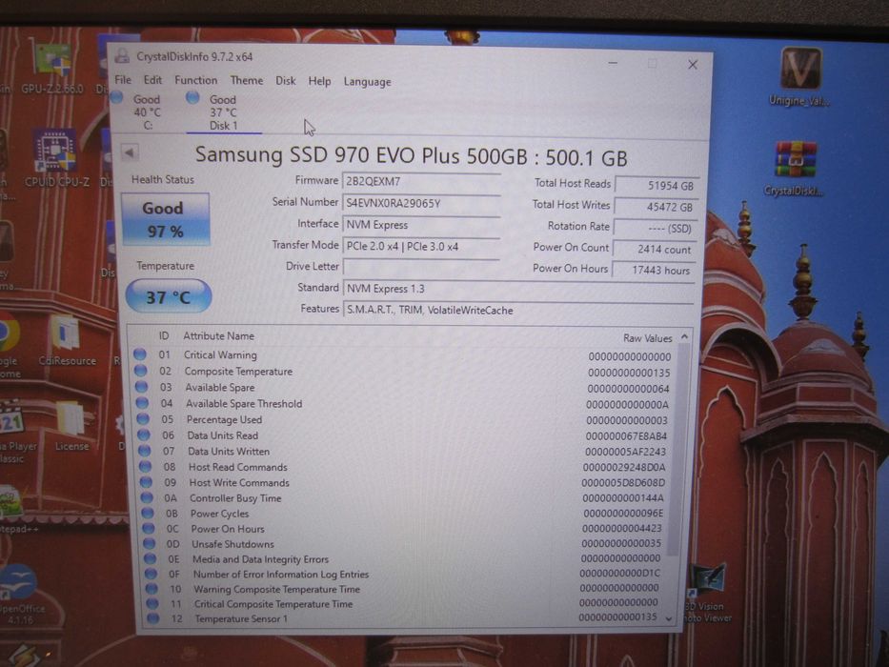Screen dimensions: 889x667
Task: Click the Rotation Rate value
Action: point(655,228)
